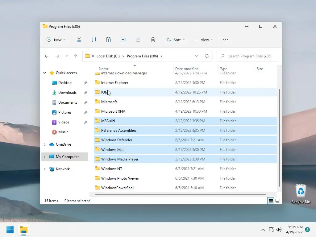Select OneDrive in navigation pane
Screen dimensions: 316x237
coord(63,144)
